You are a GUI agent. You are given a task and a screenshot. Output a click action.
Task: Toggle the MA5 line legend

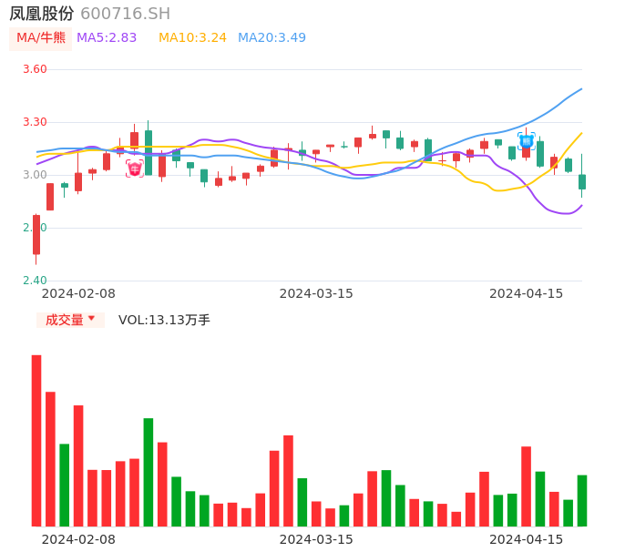click(x=107, y=38)
